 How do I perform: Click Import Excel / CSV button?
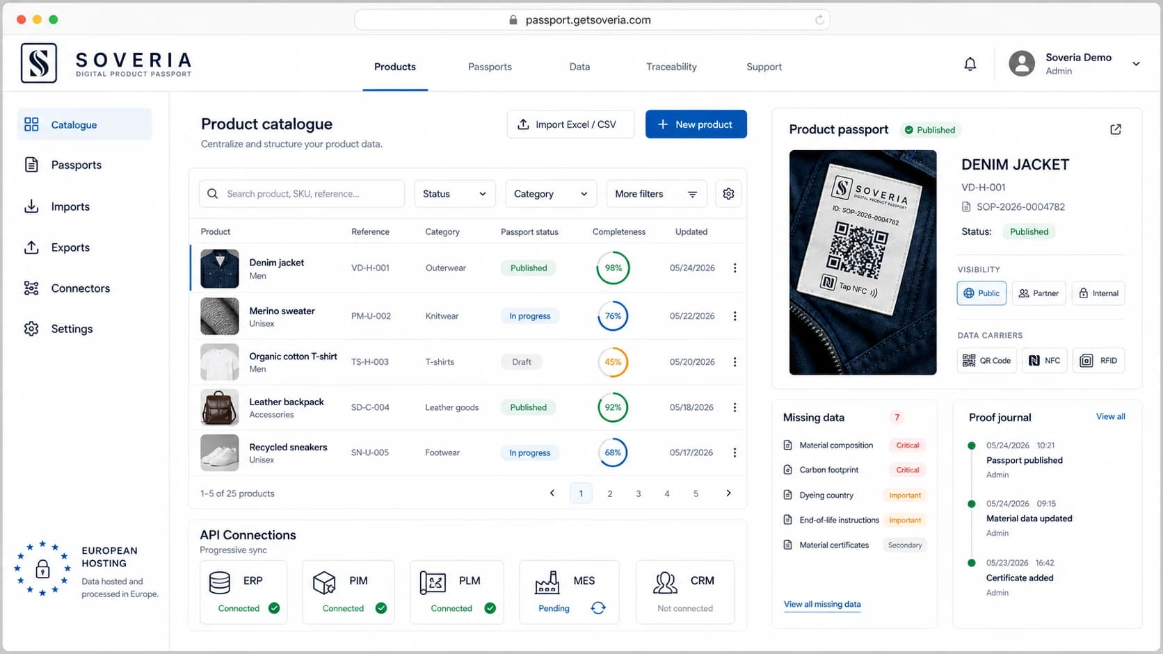(570, 124)
